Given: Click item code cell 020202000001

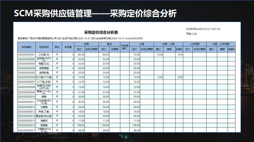Looking at the screenshot, I should coord(27,54).
